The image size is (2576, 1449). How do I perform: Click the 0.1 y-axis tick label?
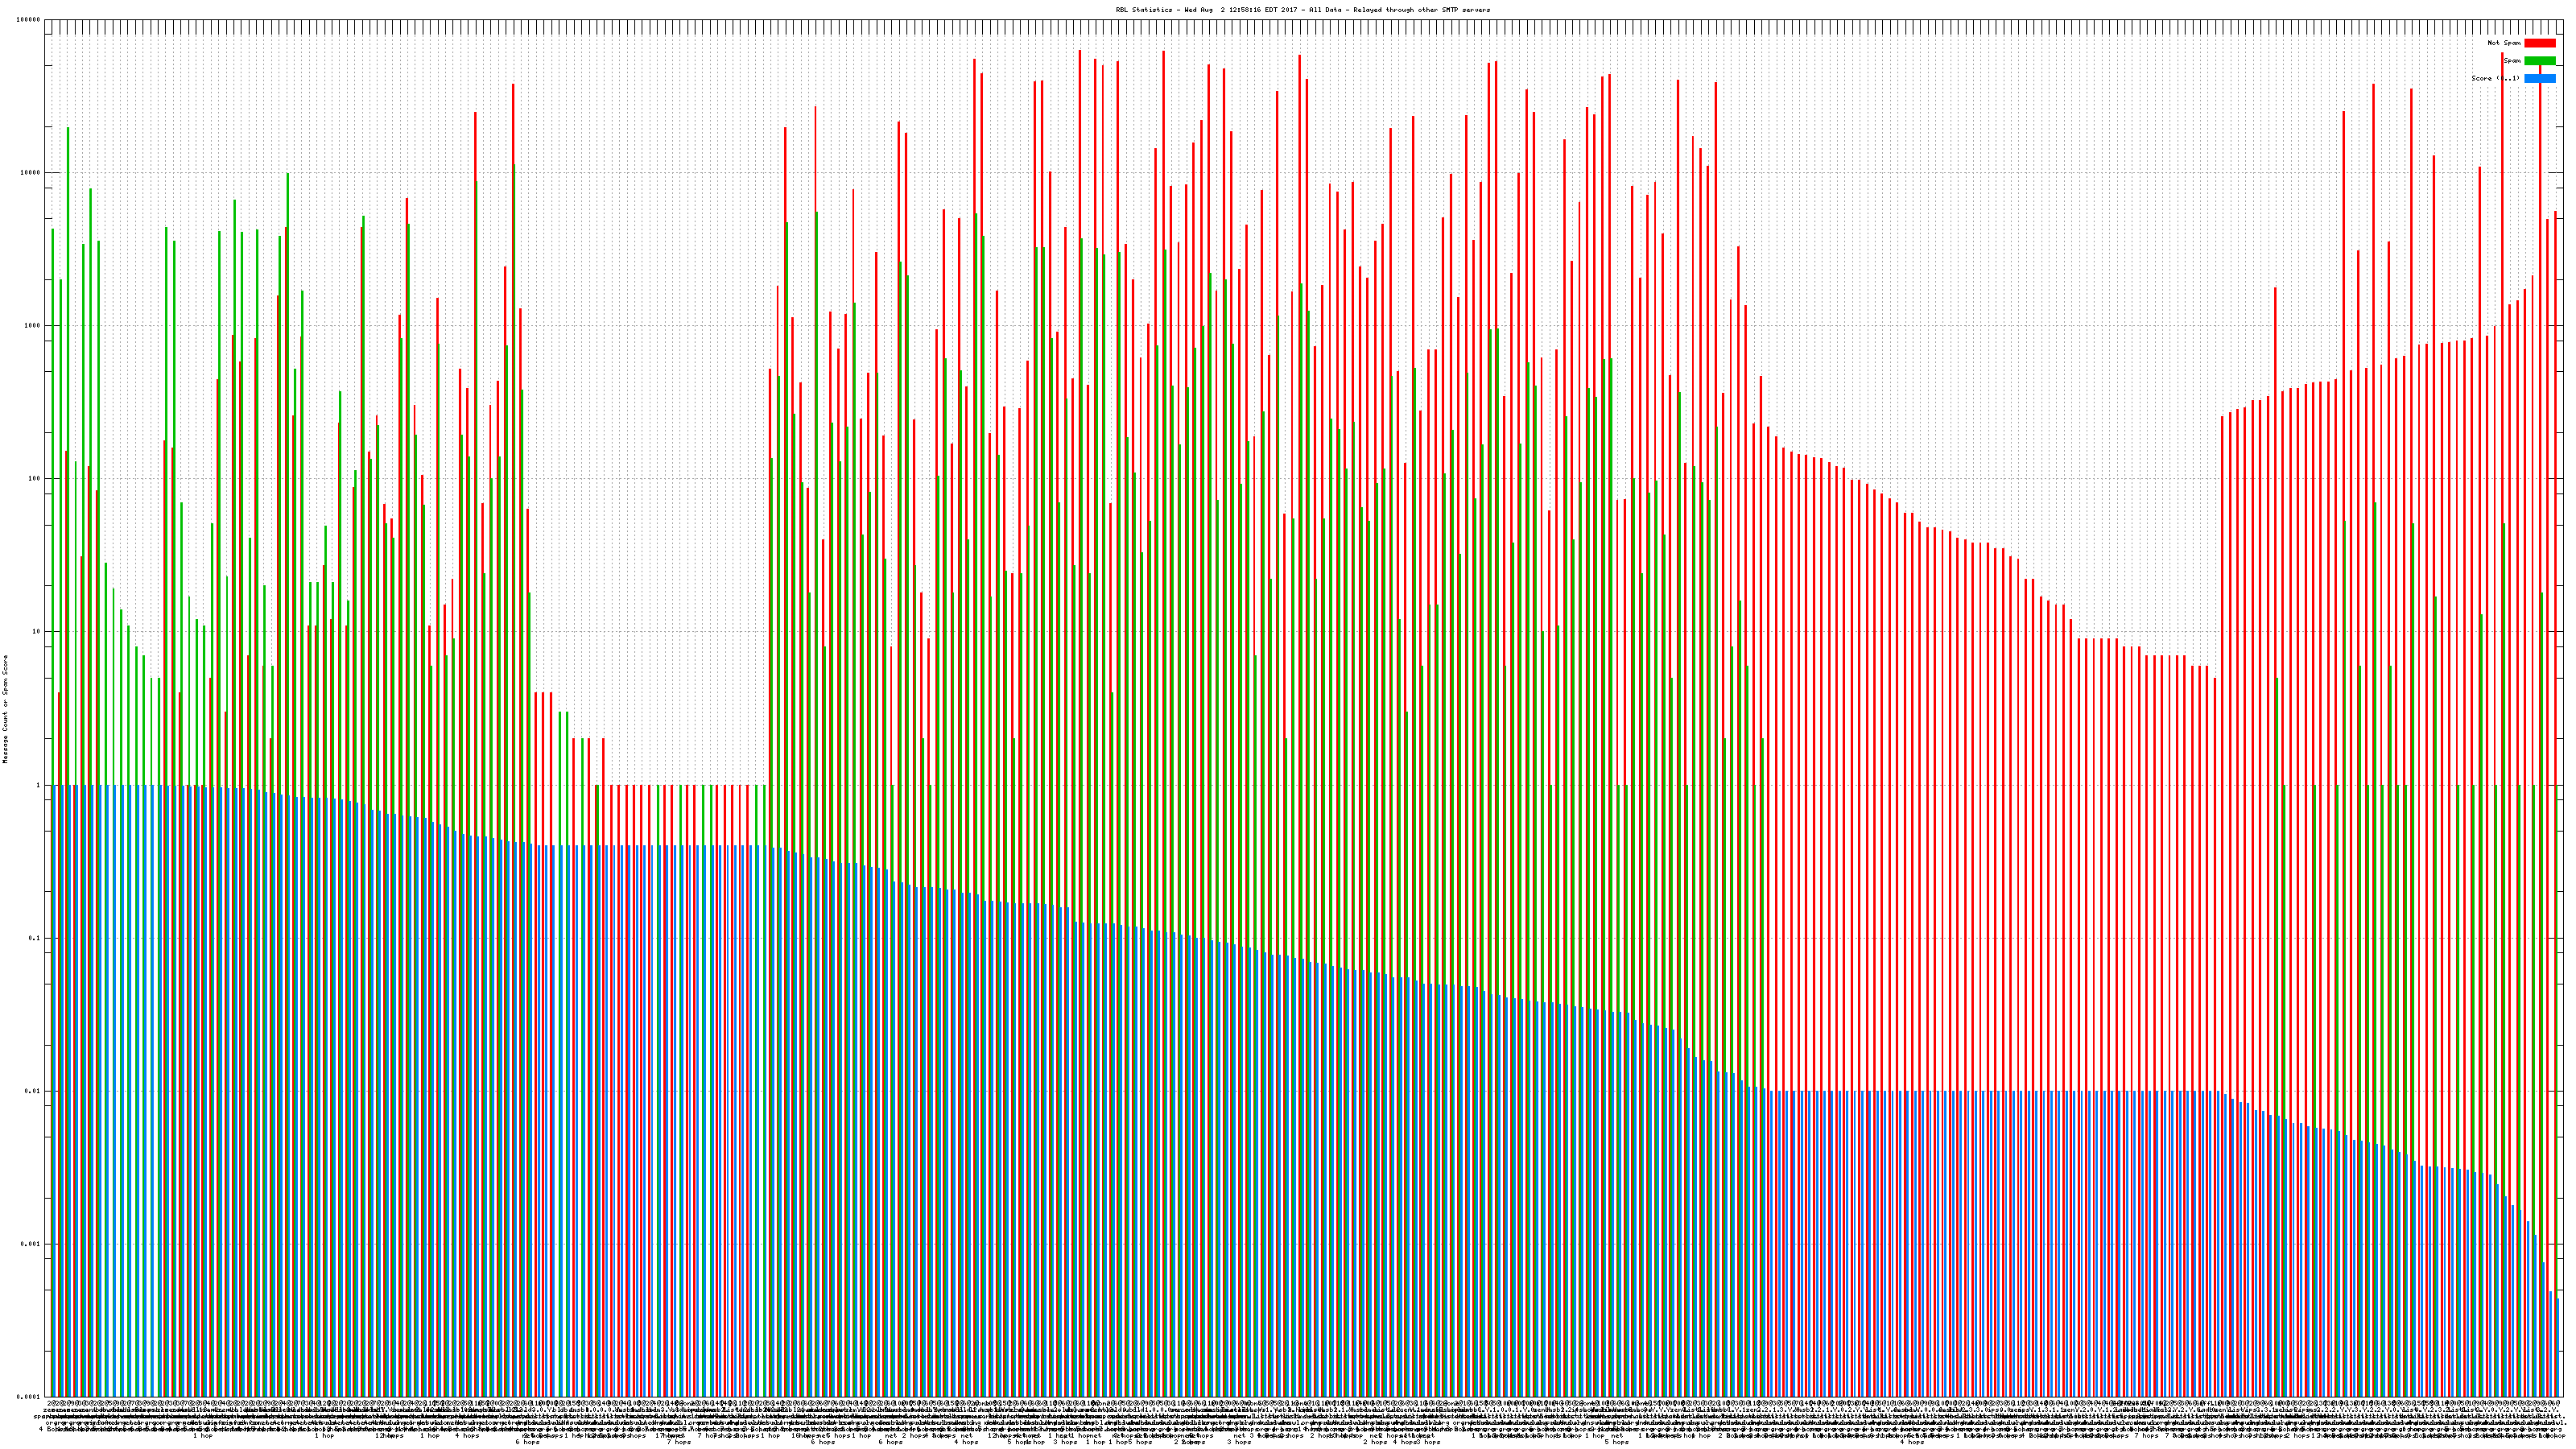(35, 938)
